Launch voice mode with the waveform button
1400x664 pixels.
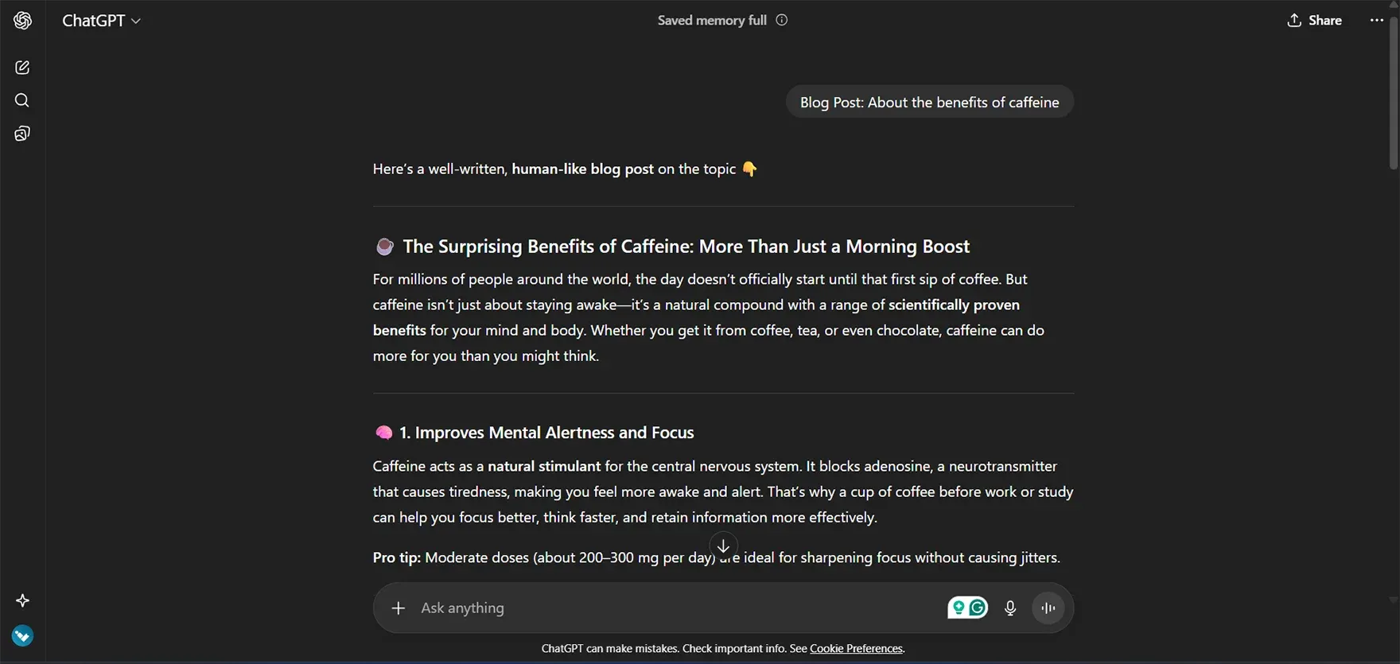1048,608
